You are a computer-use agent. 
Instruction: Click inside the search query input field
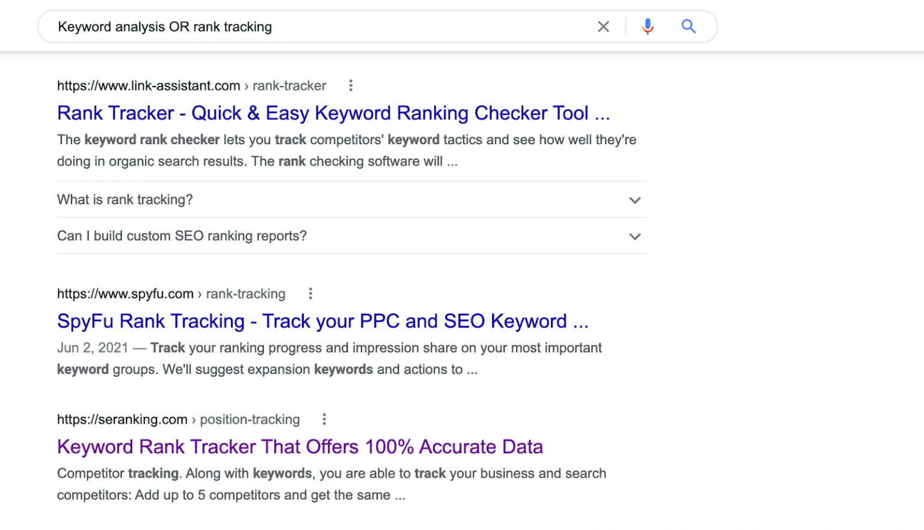[x=301, y=26]
